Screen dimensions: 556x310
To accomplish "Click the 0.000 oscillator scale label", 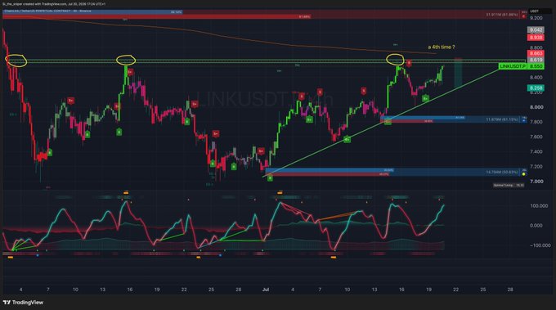I will (536, 226).
